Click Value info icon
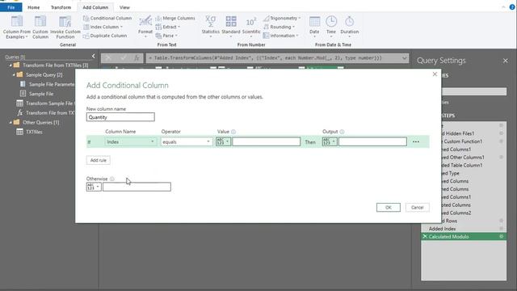This screenshot has height=291, width=517. 233,132
